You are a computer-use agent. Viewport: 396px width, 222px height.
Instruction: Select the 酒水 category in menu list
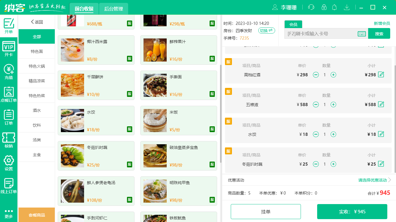(37, 110)
